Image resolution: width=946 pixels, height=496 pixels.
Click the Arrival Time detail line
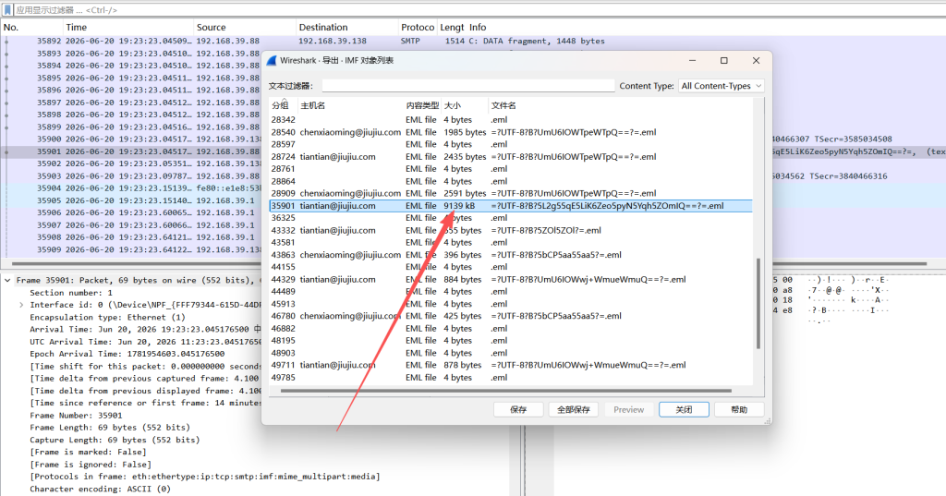pos(145,330)
